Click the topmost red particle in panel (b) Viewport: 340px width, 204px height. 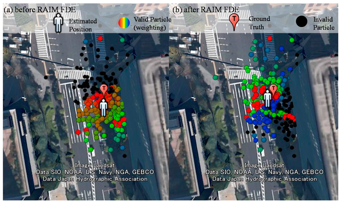click(270, 38)
